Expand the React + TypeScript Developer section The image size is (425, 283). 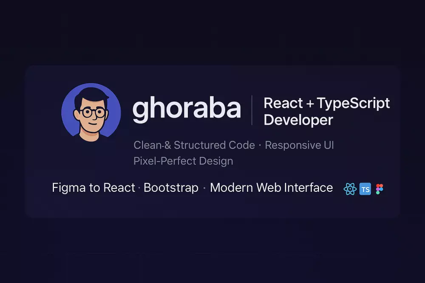pyautogui.click(x=326, y=111)
